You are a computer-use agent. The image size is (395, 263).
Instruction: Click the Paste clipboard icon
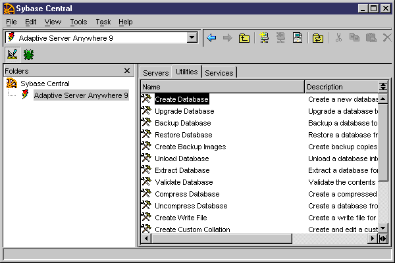[371, 37]
